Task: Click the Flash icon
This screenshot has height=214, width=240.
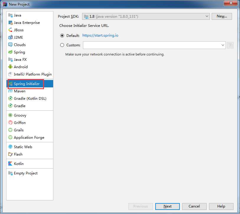Action: coord(10,154)
